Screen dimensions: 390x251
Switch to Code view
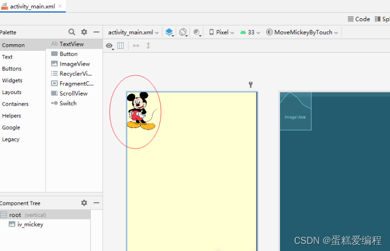[x=359, y=19]
